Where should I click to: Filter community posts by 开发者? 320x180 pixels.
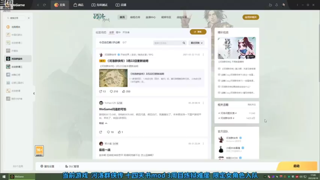(126, 32)
